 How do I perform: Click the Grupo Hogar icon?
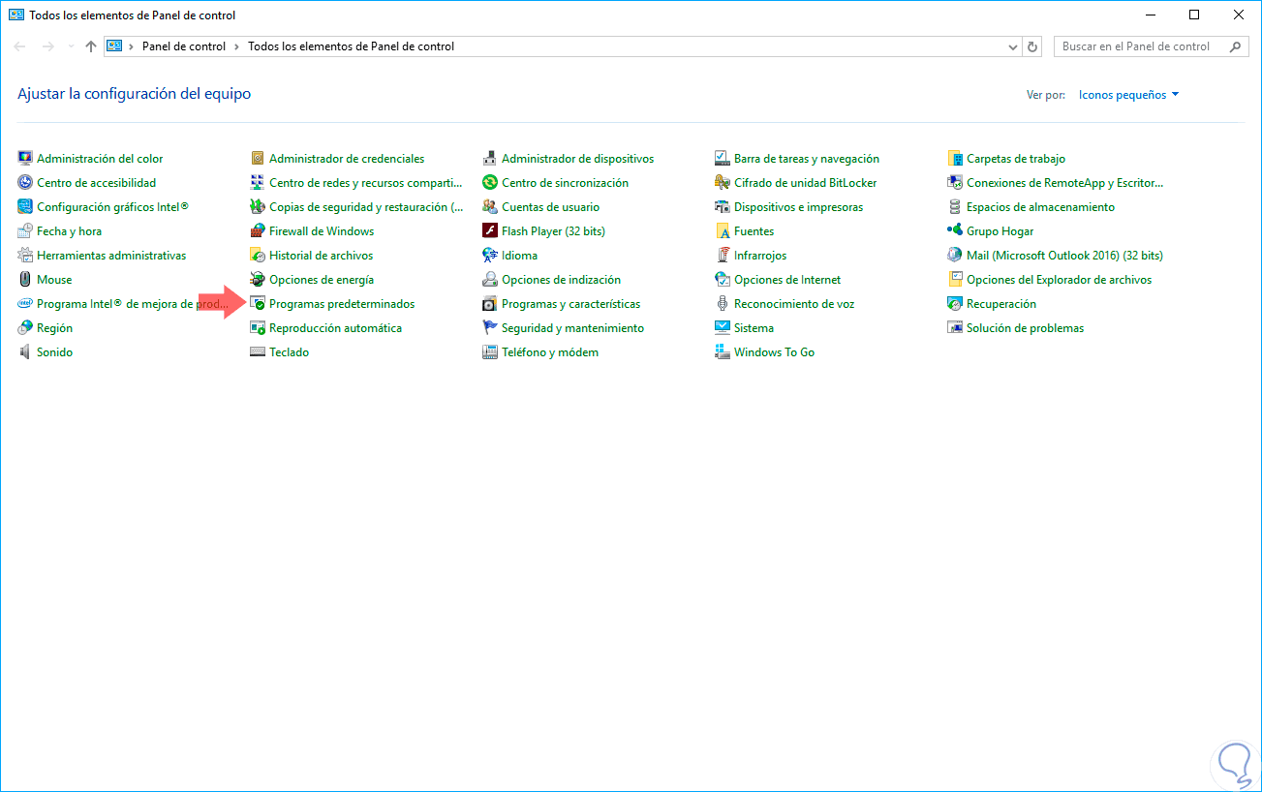pos(955,231)
